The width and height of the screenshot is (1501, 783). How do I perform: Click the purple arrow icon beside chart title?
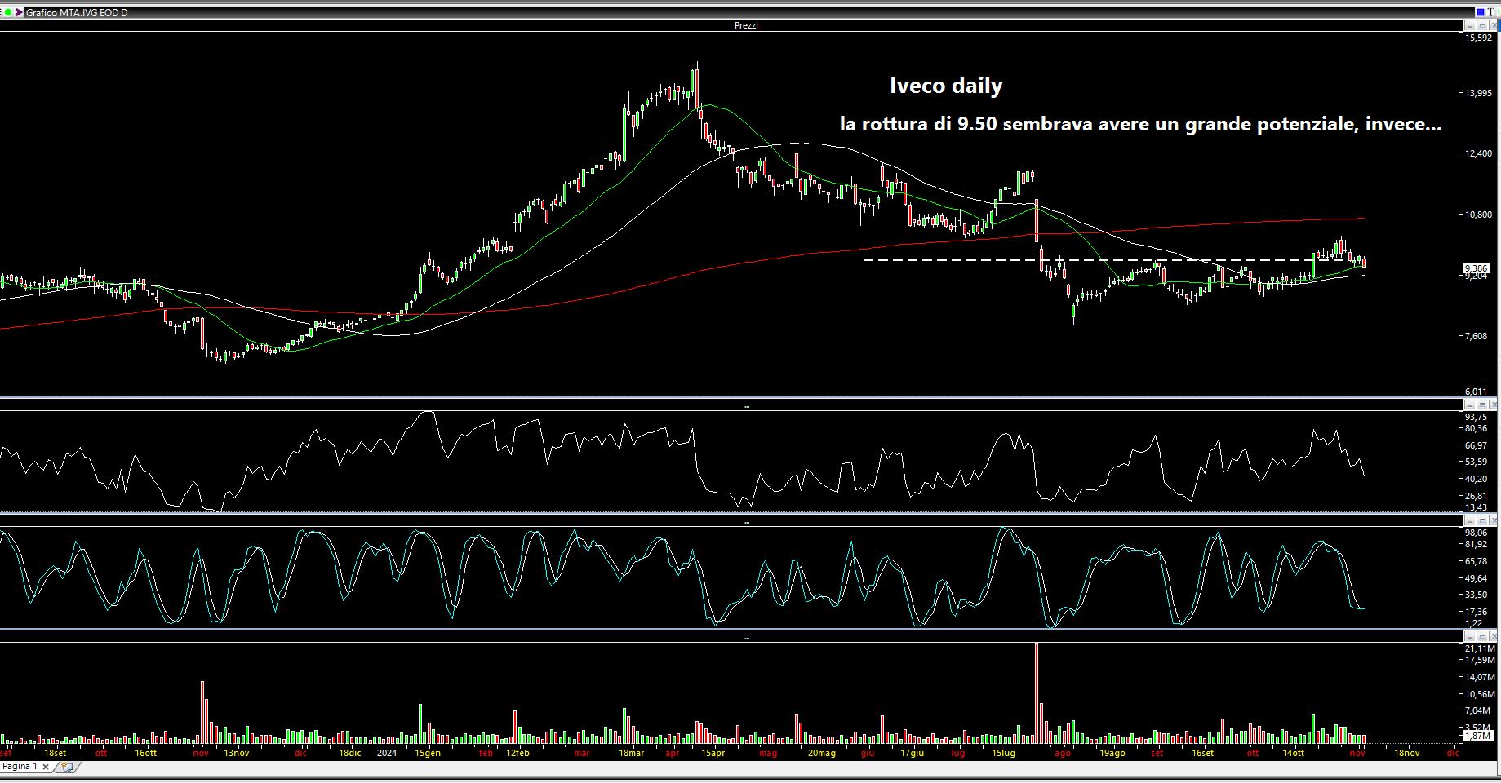point(18,12)
